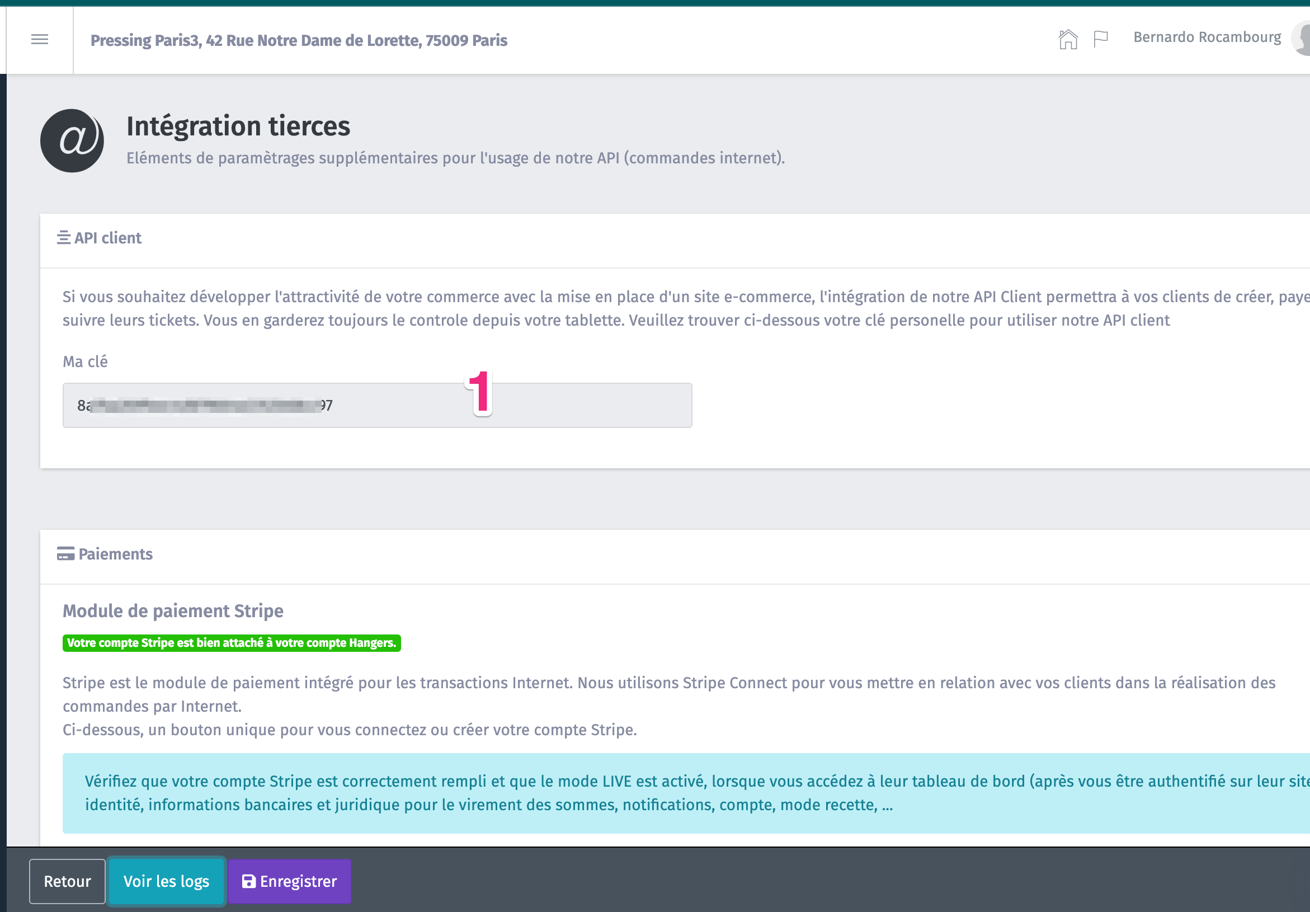Click the Stripe Connect description paragraph

click(x=668, y=706)
